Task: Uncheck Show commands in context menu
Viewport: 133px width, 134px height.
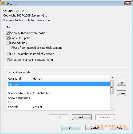Action: click(x=8, y=60)
